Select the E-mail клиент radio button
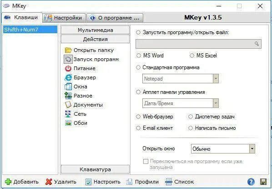 (138, 128)
